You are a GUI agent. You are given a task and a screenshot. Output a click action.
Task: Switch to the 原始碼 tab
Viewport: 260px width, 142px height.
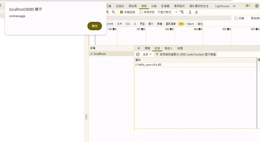132,6
